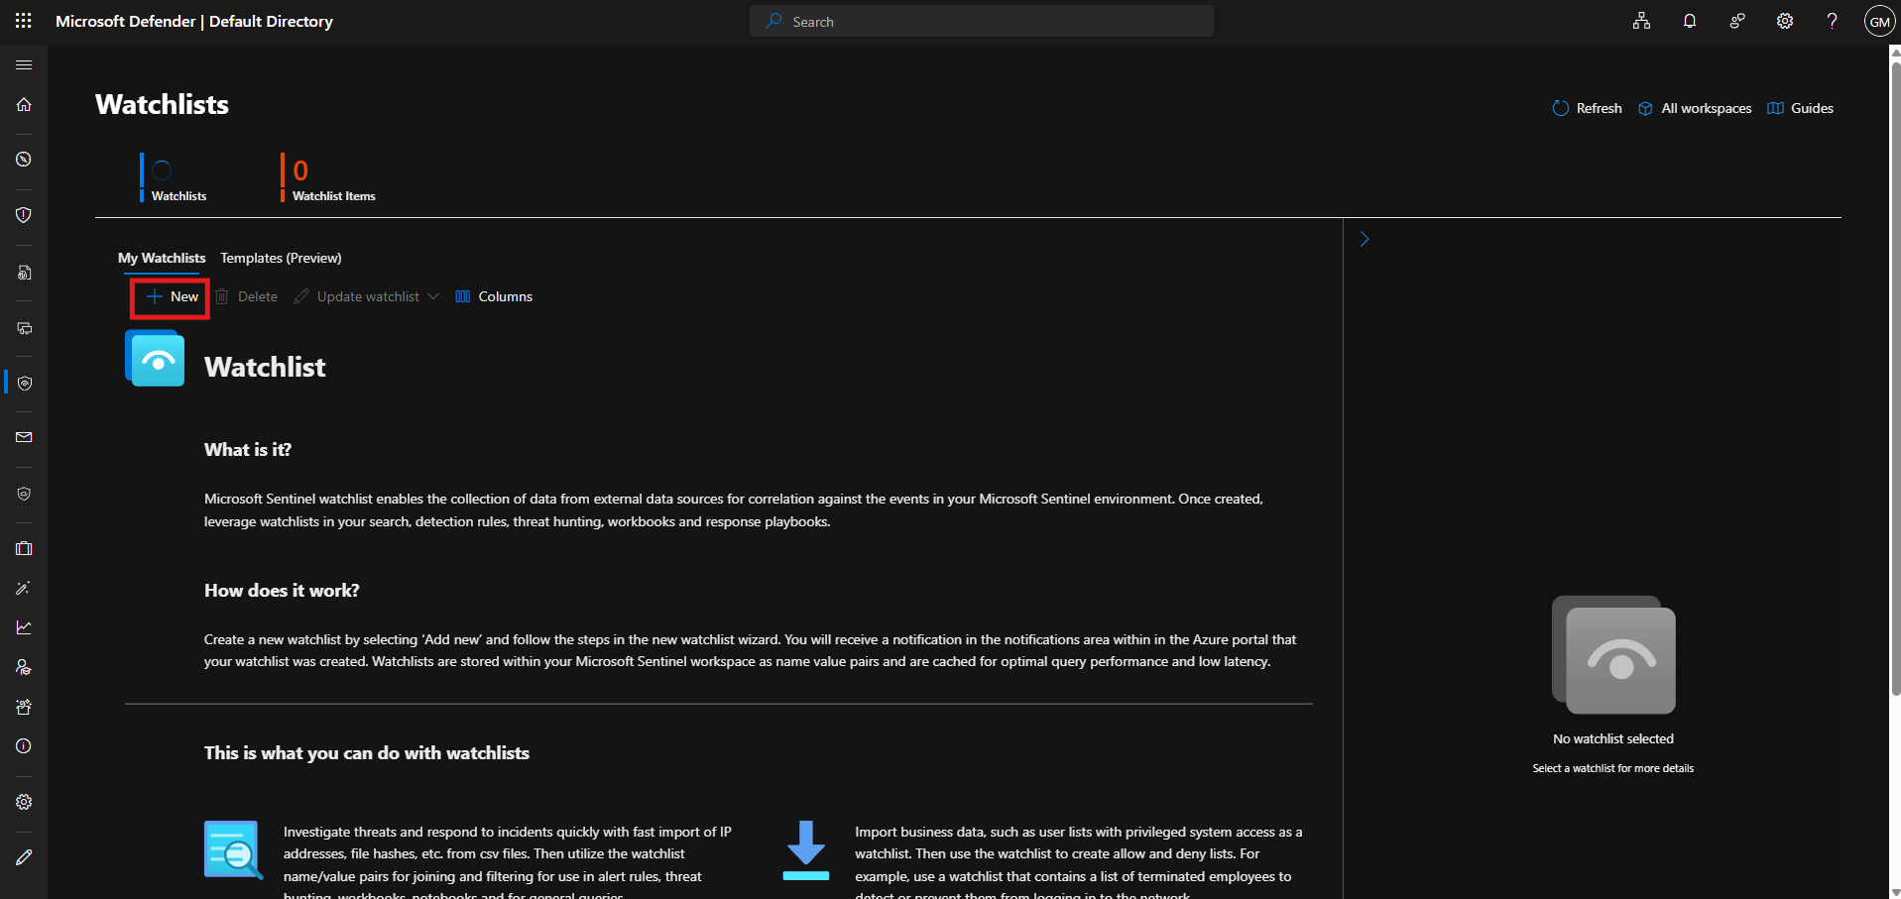Open the app launcher waffle icon
This screenshot has height=899, width=1901.
click(x=24, y=21)
